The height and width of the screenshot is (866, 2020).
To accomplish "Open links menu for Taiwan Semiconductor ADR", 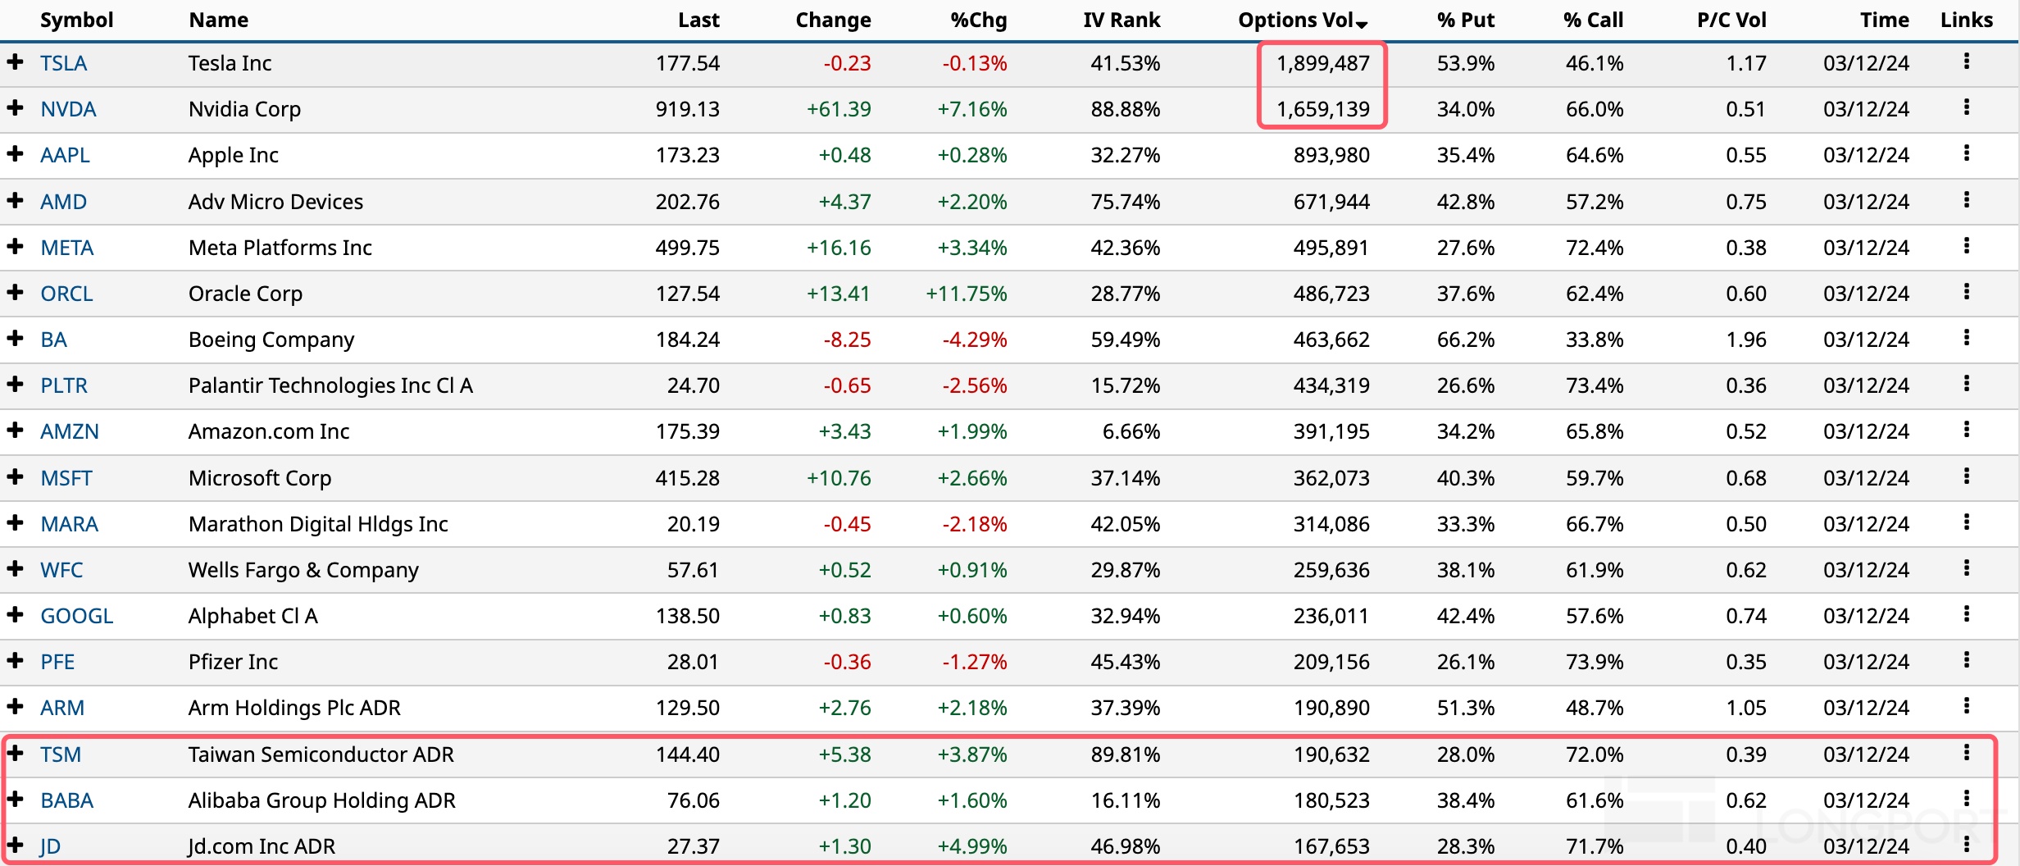I will point(1966,753).
